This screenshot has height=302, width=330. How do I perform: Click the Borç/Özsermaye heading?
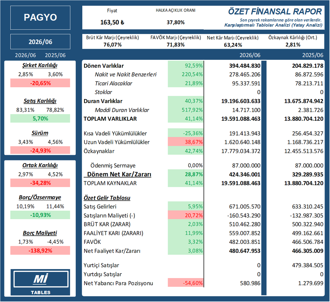pos(40,197)
